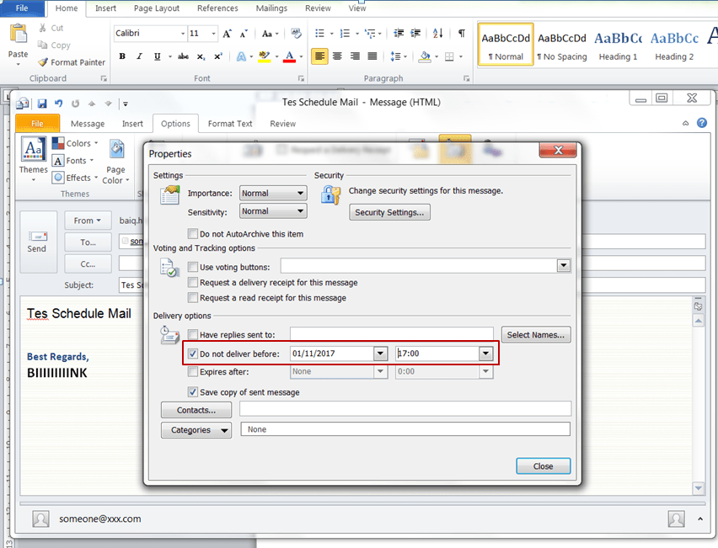Click the Format Painter tool
This screenshot has height=548, width=718.
click(x=72, y=62)
